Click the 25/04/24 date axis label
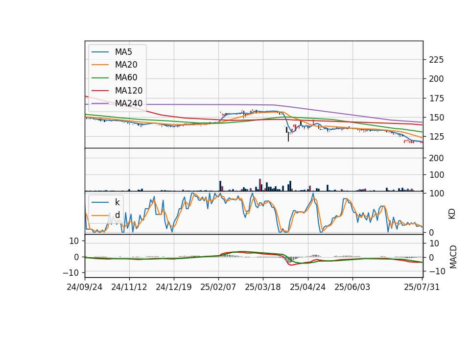This screenshot has height=338, width=470. pos(308,287)
